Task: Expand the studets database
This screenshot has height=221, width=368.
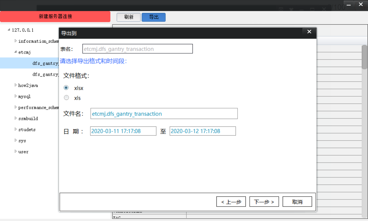Action: [x=16, y=129]
